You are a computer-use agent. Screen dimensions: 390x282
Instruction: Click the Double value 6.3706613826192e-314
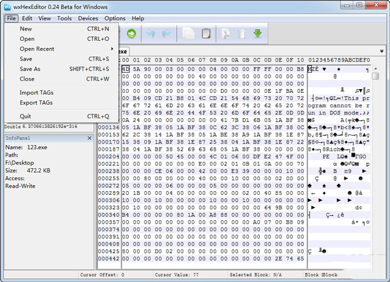(50, 126)
